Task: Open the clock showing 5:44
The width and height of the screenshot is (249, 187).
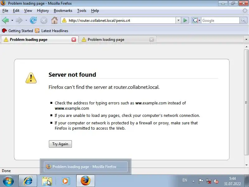Action: (x=232, y=181)
